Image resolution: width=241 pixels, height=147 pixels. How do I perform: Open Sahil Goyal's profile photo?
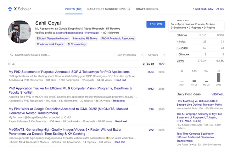[x=19, y=31]
